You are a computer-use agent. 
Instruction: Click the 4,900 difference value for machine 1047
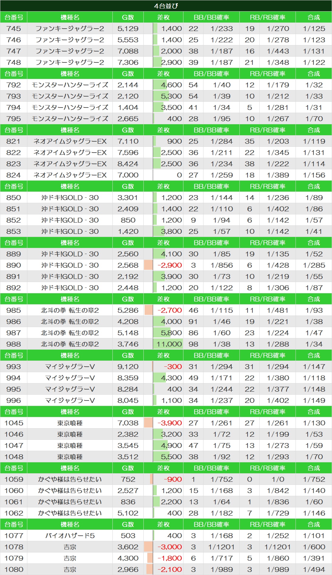pos(171,446)
